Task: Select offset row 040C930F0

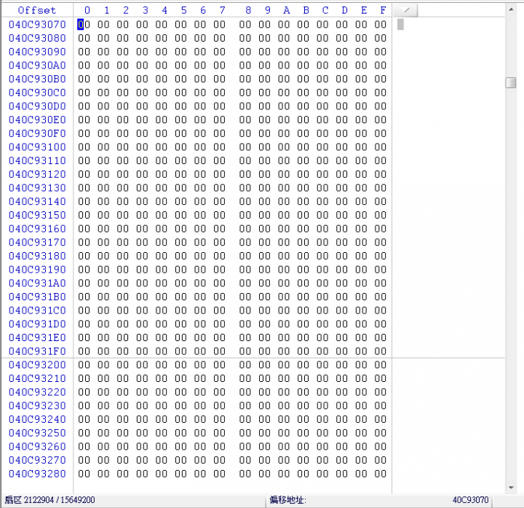Action: [37, 133]
